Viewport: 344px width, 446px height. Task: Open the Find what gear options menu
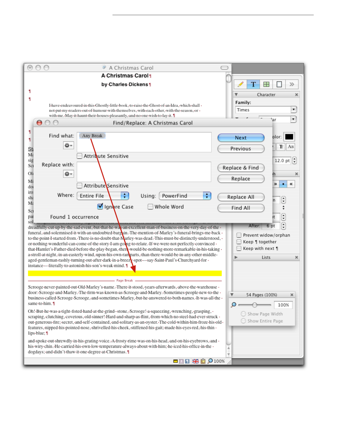pos(68,145)
